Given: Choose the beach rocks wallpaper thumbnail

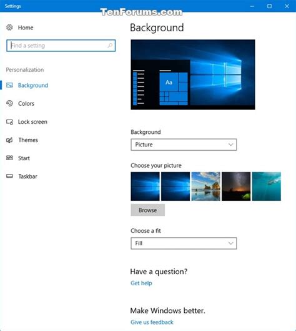Looking at the screenshot, I should pyautogui.click(x=206, y=186).
